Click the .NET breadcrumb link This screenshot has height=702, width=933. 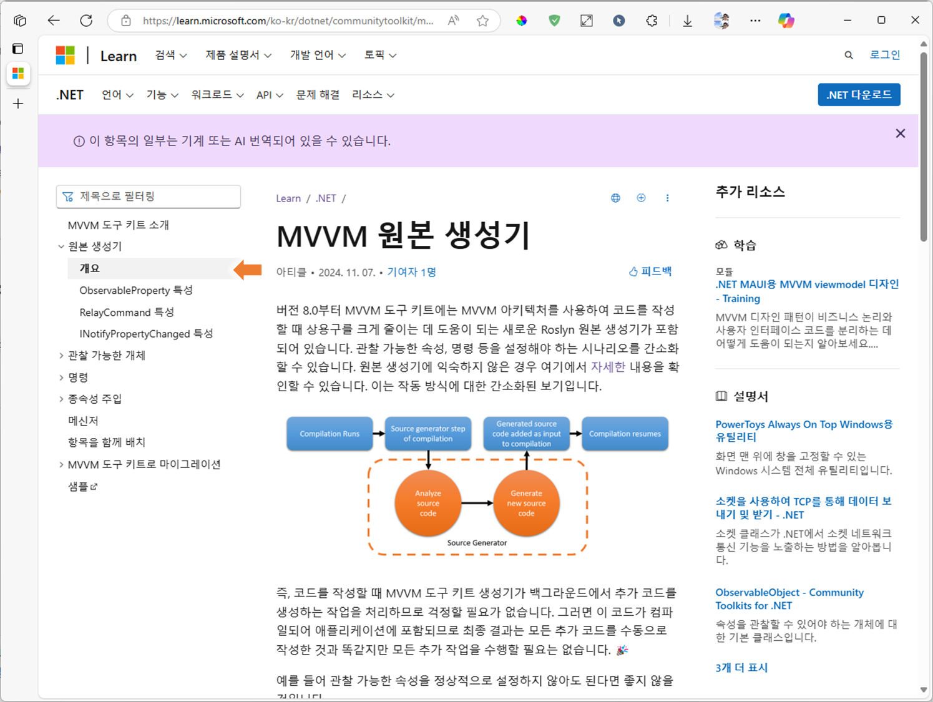click(x=326, y=198)
